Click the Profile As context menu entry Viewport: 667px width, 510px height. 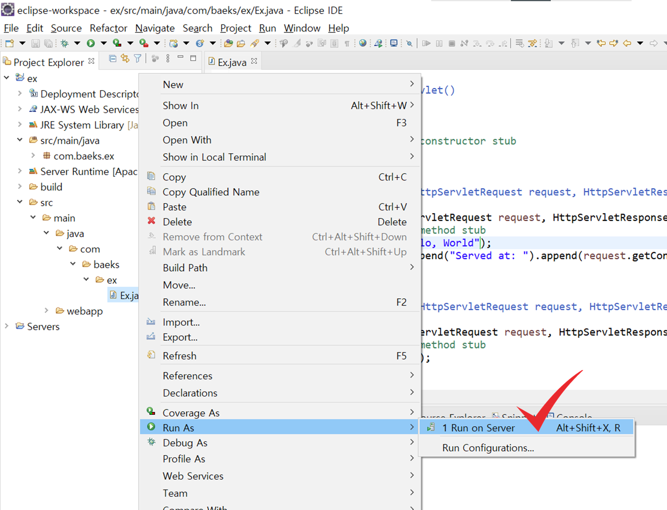(280, 459)
